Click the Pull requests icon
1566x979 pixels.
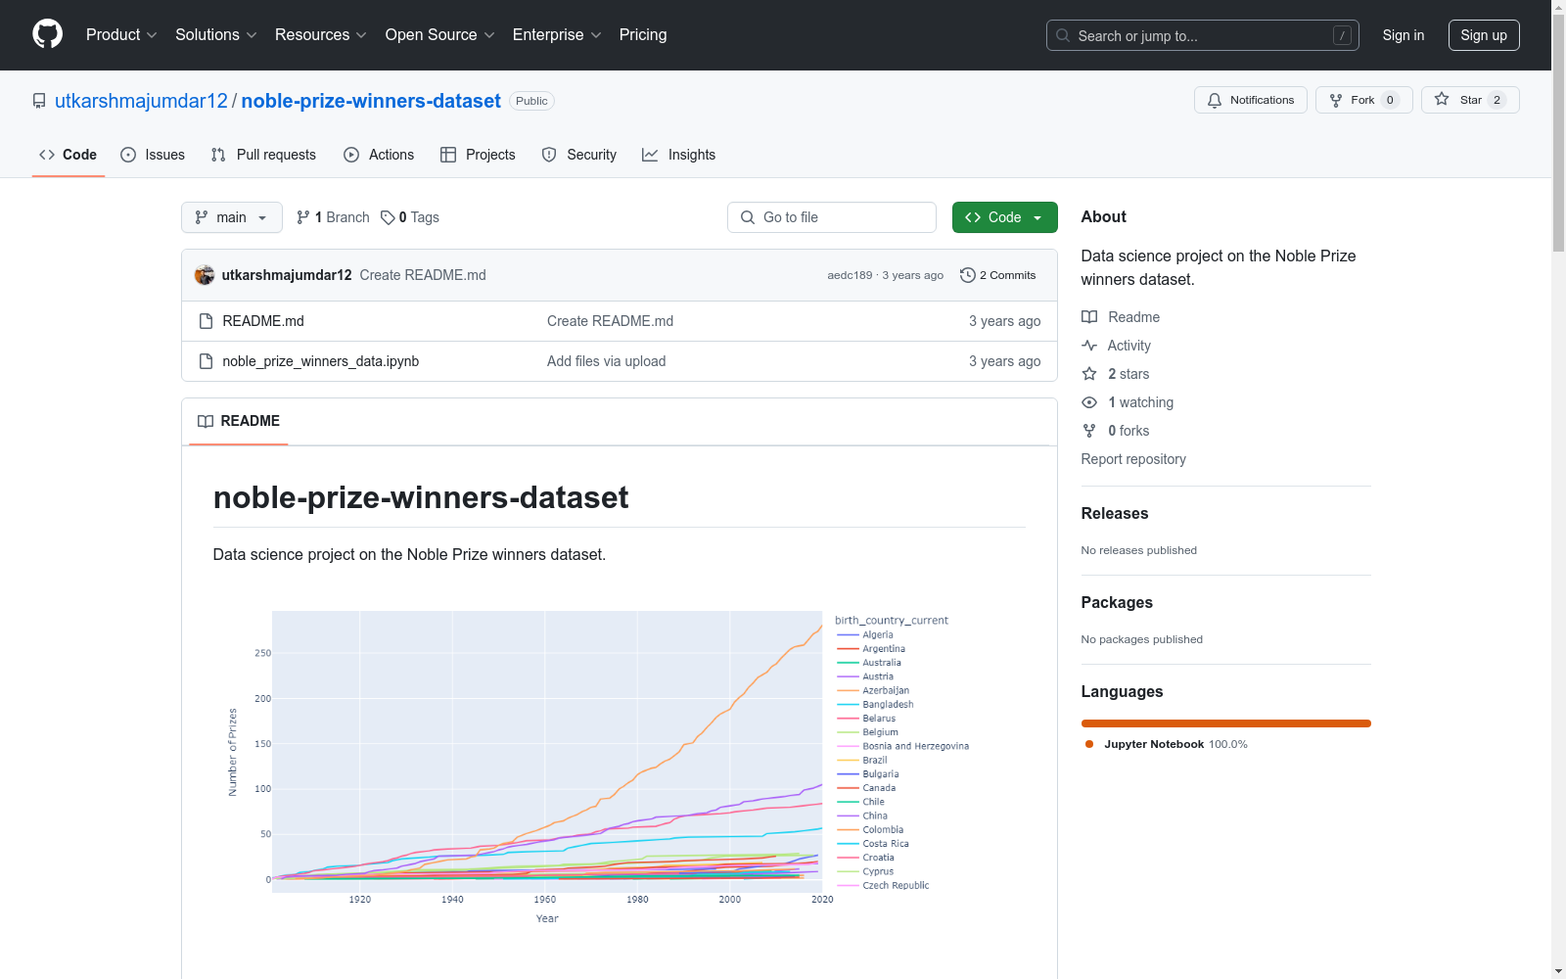(x=218, y=155)
